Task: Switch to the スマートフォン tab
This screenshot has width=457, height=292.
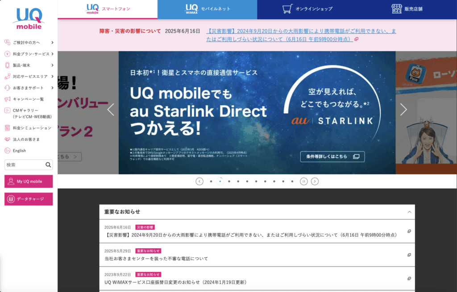Action: click(x=108, y=9)
